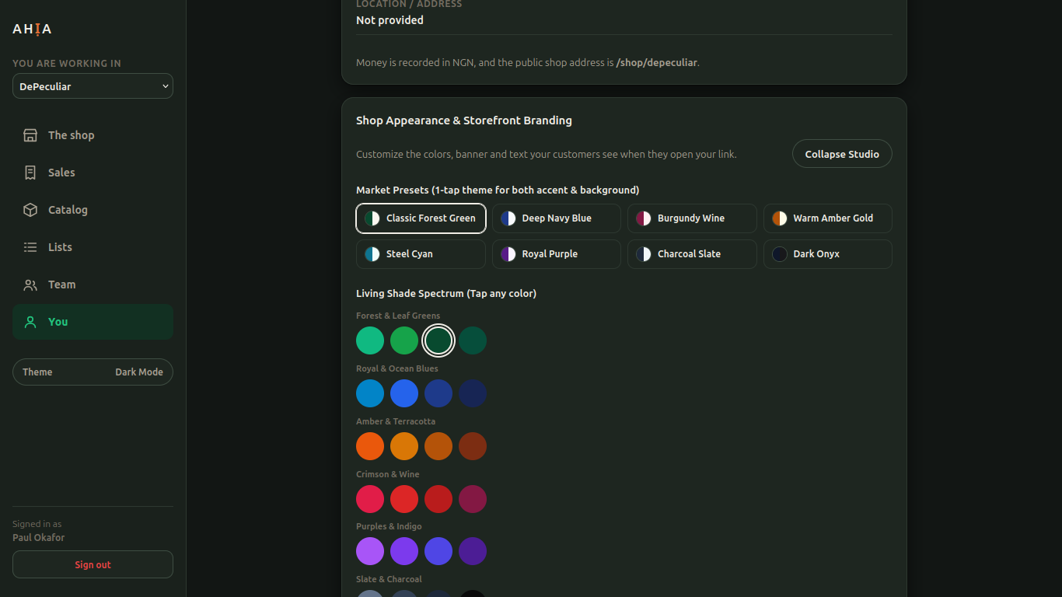Click the "Shop Appearance & Storefront Branding" title
The height and width of the screenshot is (597, 1062).
(x=464, y=120)
